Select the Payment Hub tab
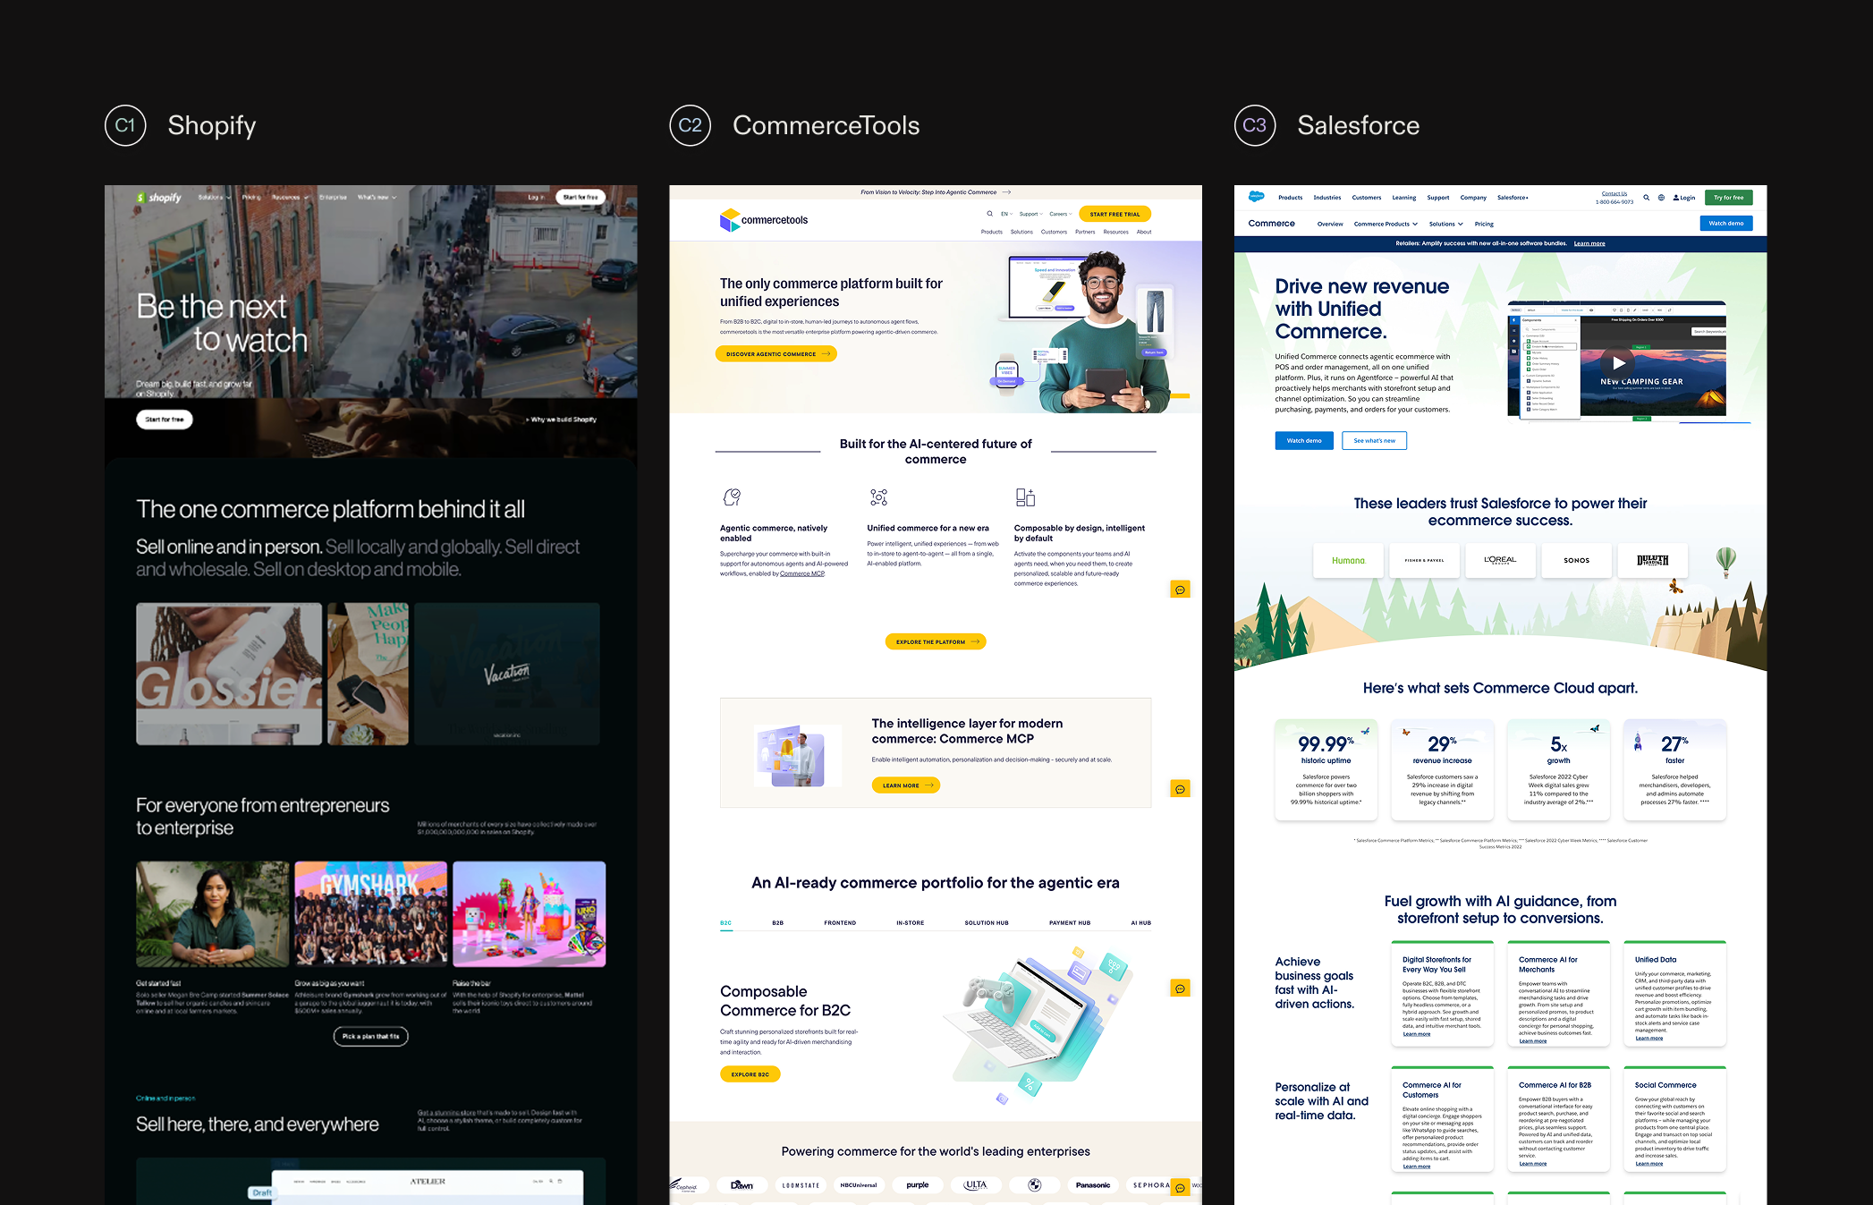Viewport: 1873px width, 1205px height. pos(1070,922)
